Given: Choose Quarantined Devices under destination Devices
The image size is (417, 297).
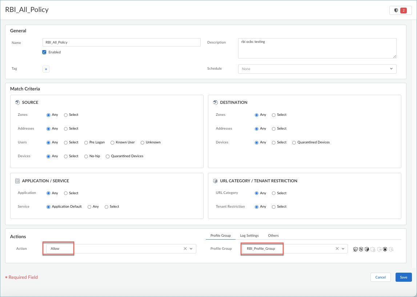Looking at the screenshot, I should pos(294,143).
